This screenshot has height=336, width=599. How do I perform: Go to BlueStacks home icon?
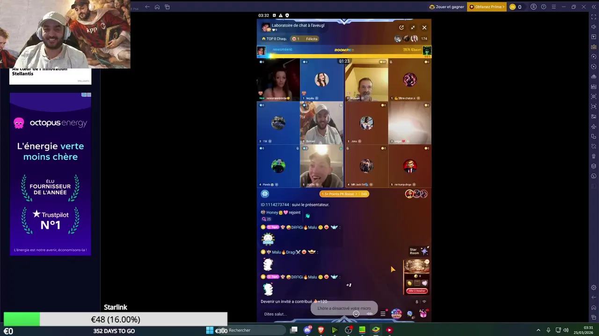pyautogui.click(x=157, y=7)
